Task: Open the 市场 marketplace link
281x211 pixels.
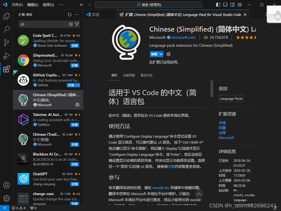Action: [222, 123]
